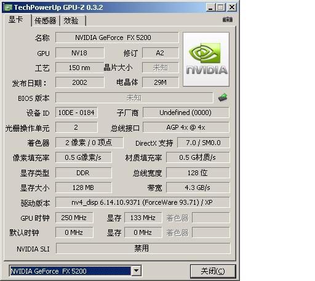Click the pixel fillrate field 0.5 G像素/s
This screenshot has height=281, width=315.
(84, 157)
